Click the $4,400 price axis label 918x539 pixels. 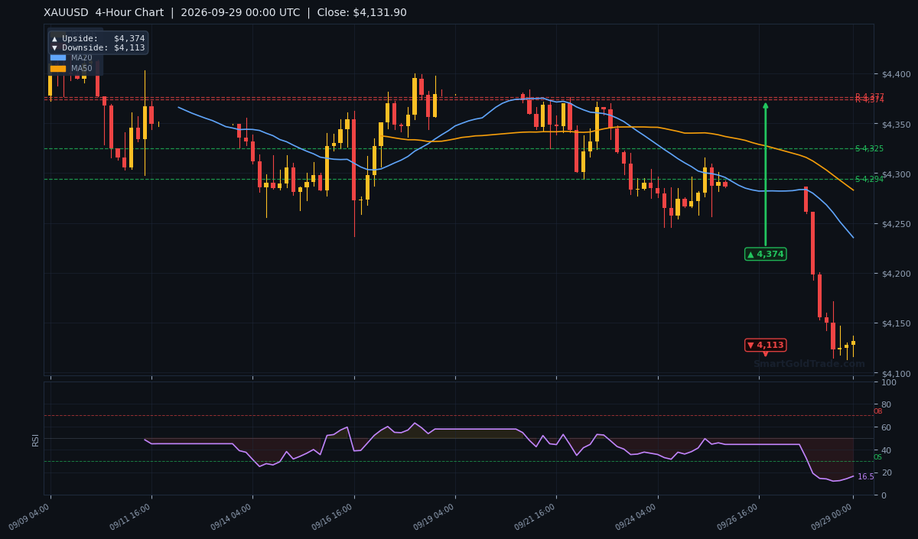click(x=896, y=74)
